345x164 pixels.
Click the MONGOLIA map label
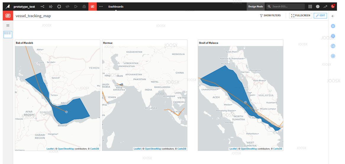[178, 54]
